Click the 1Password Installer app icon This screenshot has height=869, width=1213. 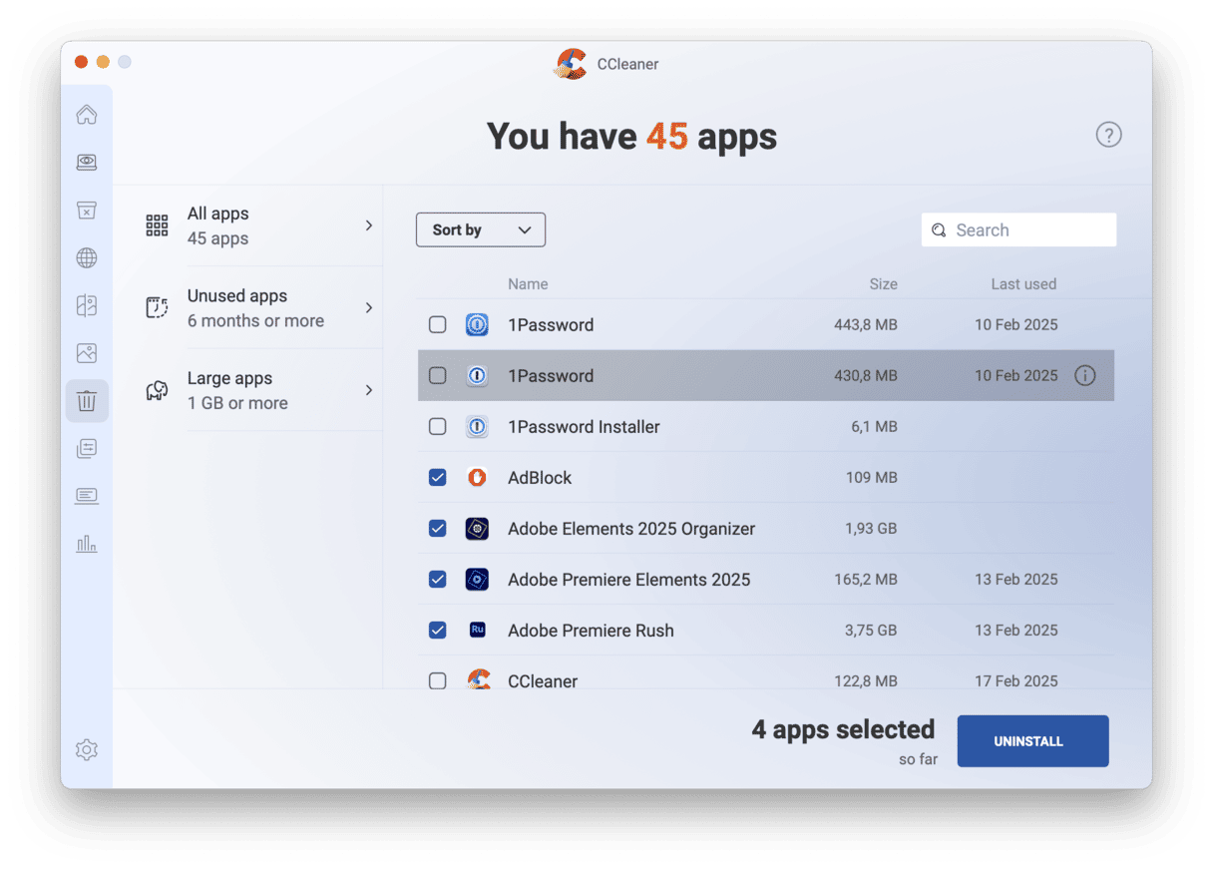coord(477,427)
